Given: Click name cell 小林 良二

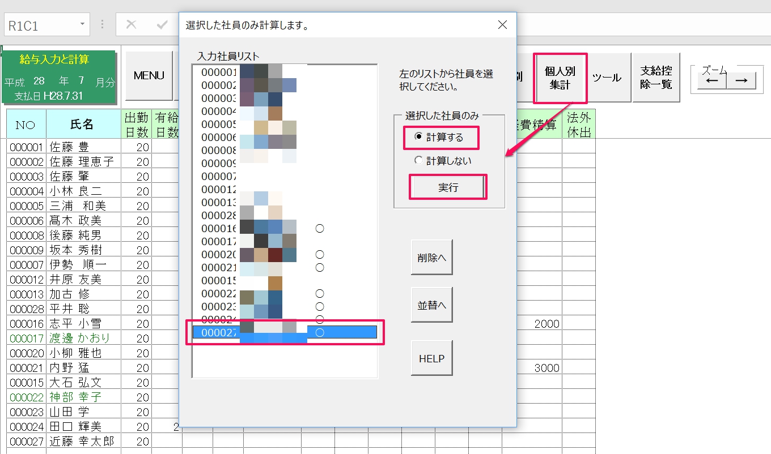Looking at the screenshot, I should pyautogui.click(x=83, y=191).
